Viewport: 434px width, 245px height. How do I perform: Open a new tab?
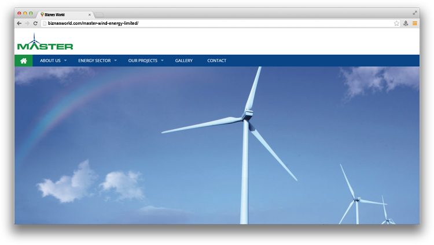pos(100,14)
